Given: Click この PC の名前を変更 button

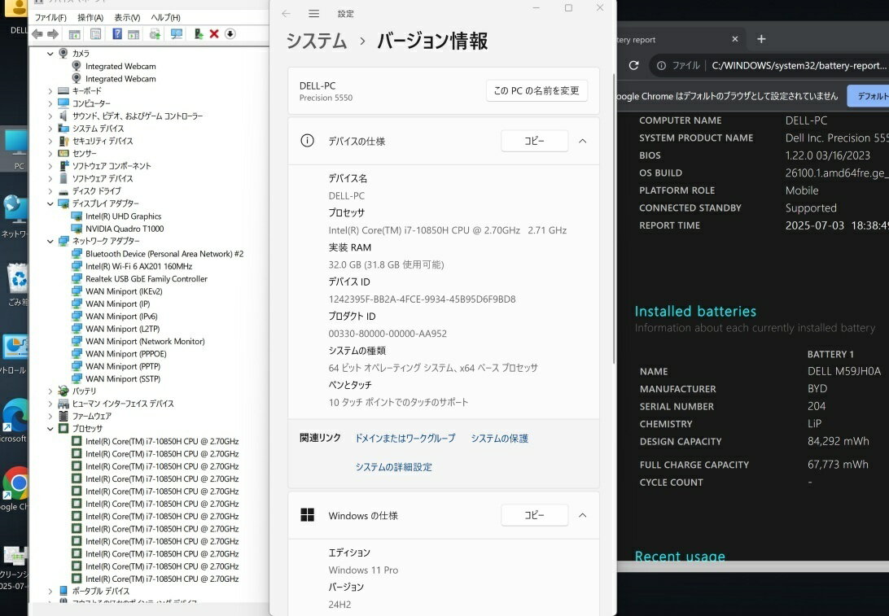Looking at the screenshot, I should [x=536, y=90].
